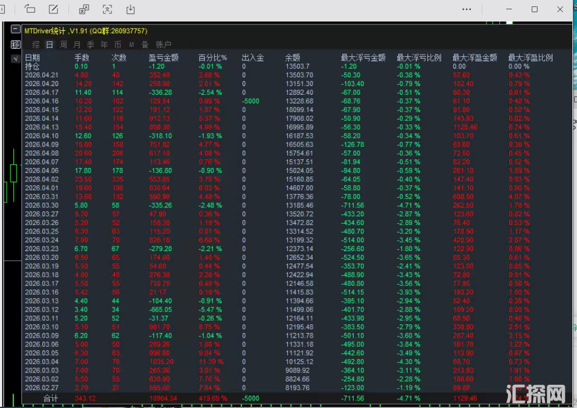Select the 2026.03.12 date row

point(42,310)
